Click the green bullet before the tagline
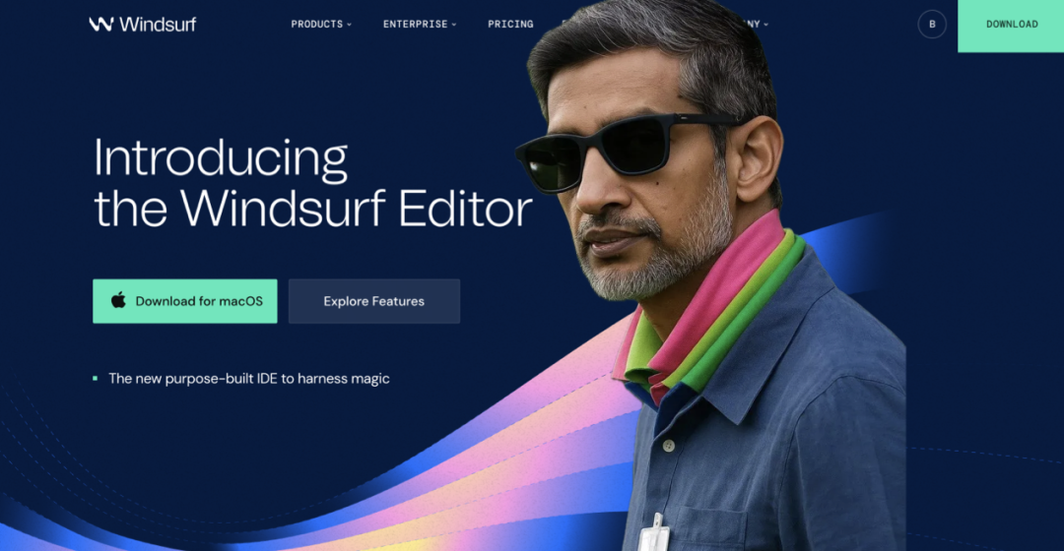Image resolution: width=1064 pixels, height=551 pixels. [95, 378]
